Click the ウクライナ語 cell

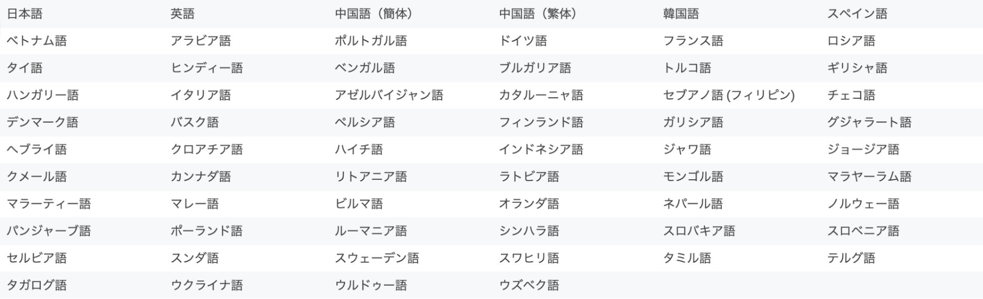click(x=207, y=286)
